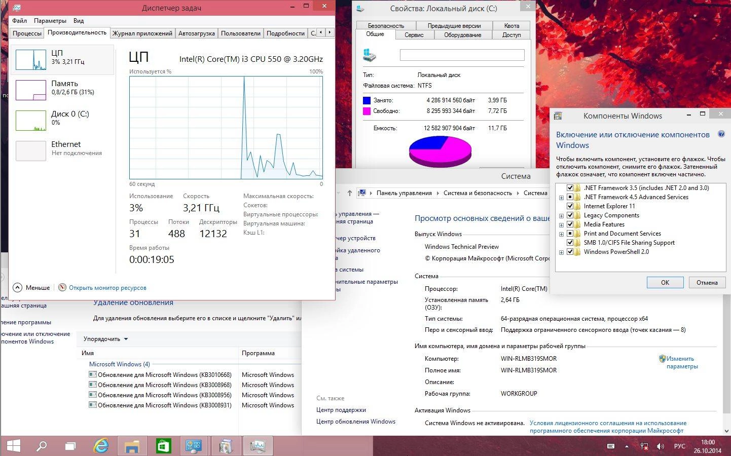The width and height of the screenshot is (731, 456).
Task: Switch to the Подробности tab
Action: coord(285,33)
